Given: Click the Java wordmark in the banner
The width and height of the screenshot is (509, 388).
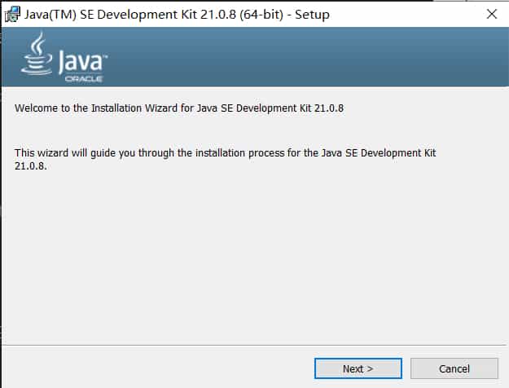Looking at the screenshot, I should pos(77,62).
